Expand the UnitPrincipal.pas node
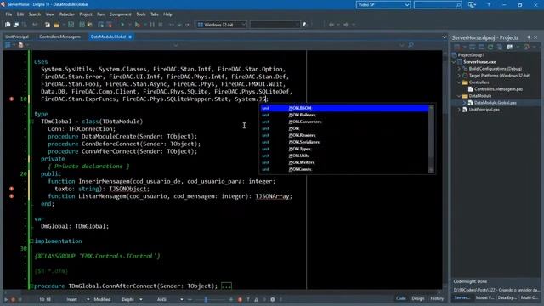544x306 pixels. click(459, 110)
